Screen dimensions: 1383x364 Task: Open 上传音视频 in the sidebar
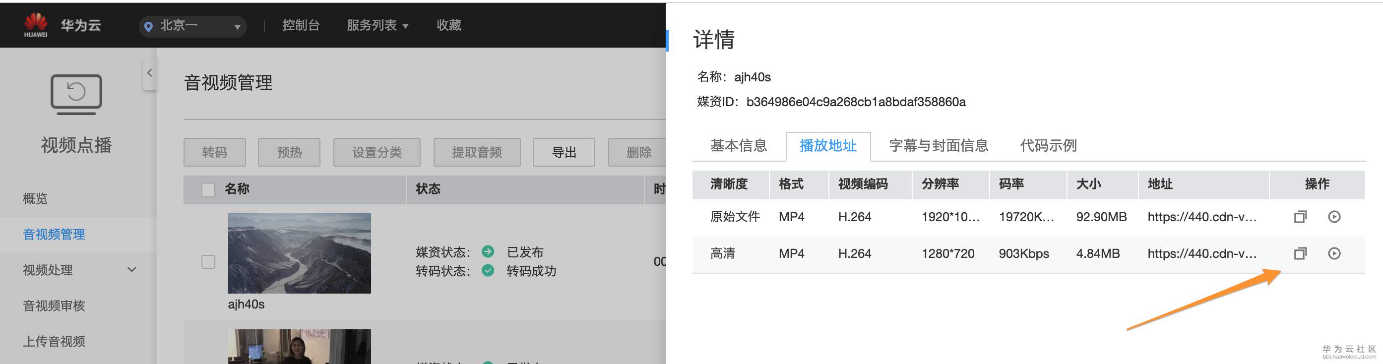coord(54,341)
